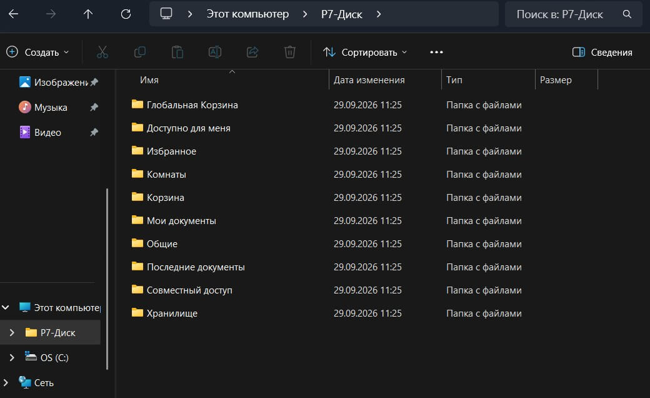Select the Мои документы folder name
Screen dimensions: 650x398
click(x=181, y=221)
